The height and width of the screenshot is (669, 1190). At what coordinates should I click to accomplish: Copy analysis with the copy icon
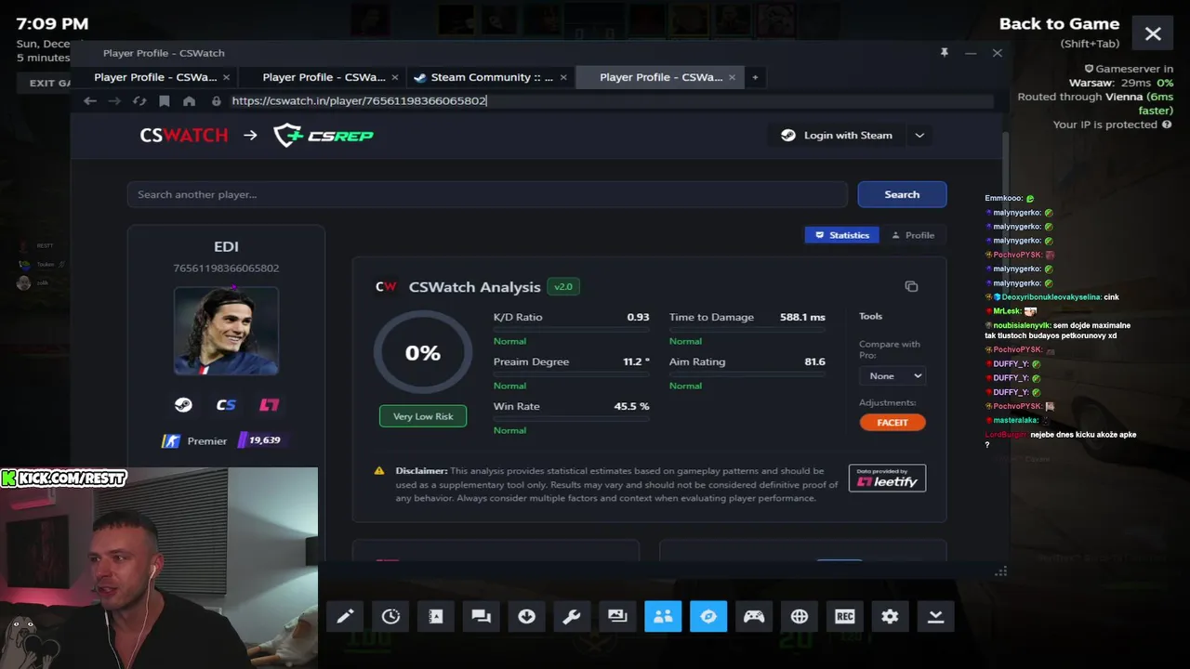[911, 287]
